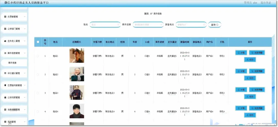Open 详情 for row 姓名3
Screen dimensions: 278x127
[x=241, y=90]
